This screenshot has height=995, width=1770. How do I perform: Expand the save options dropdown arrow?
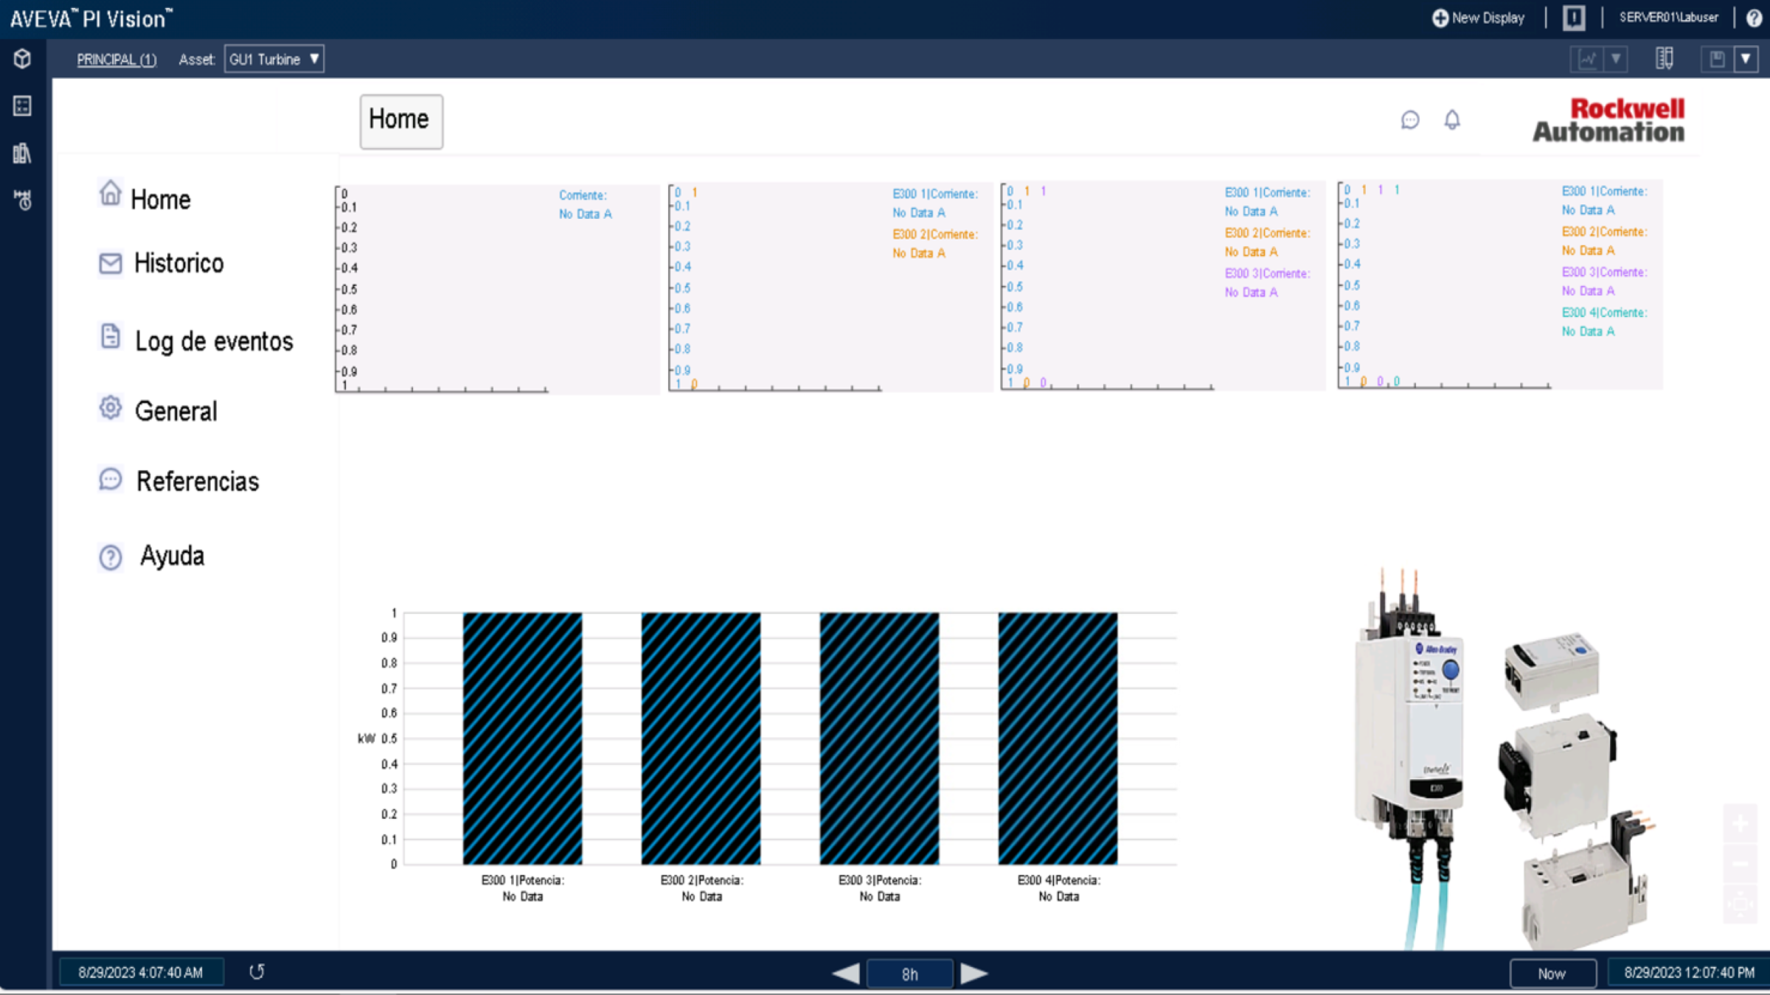[1746, 59]
